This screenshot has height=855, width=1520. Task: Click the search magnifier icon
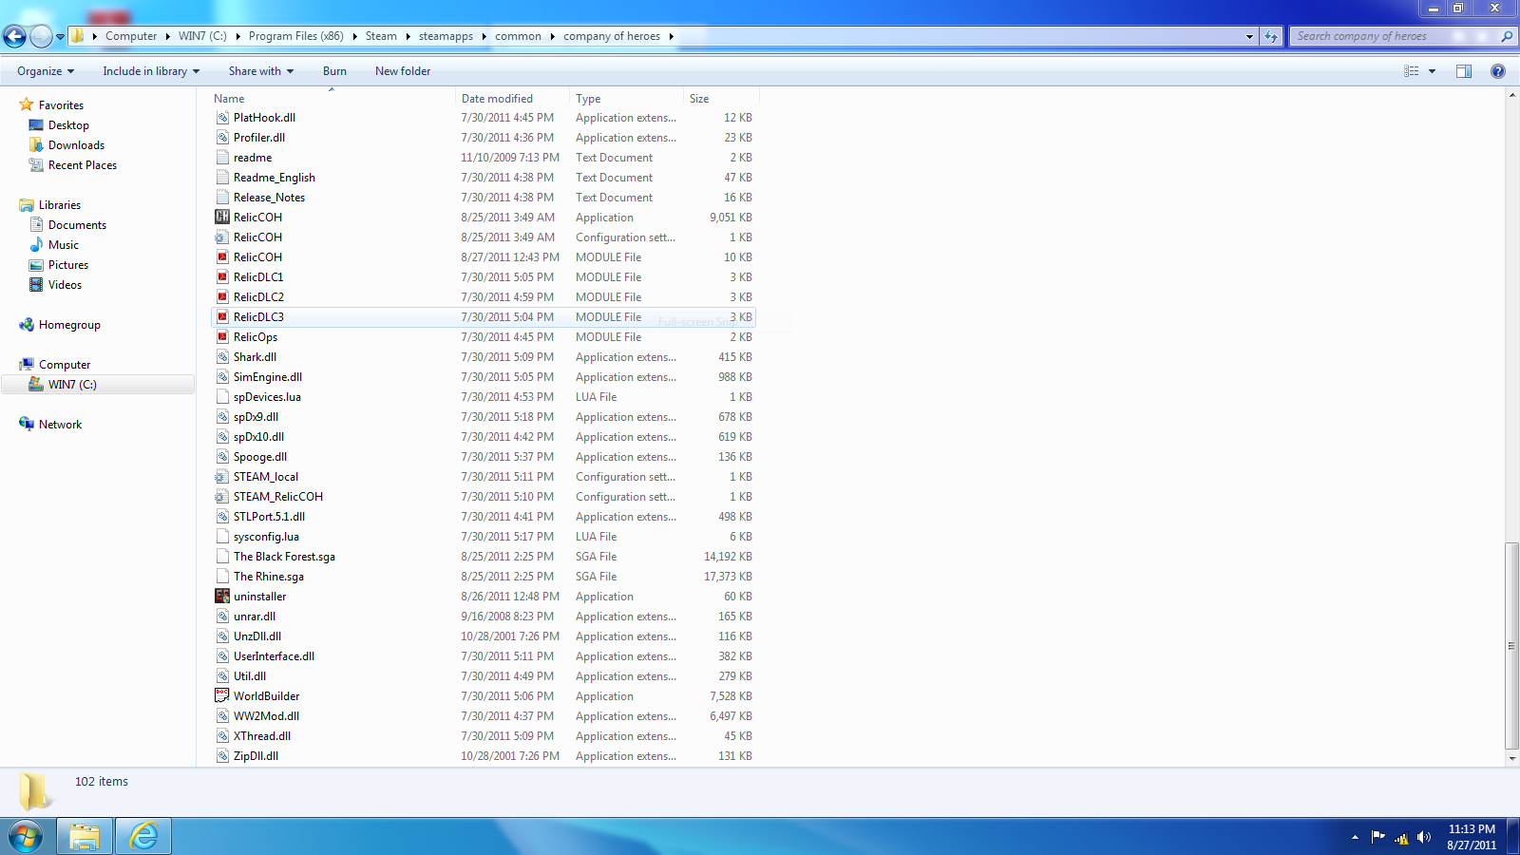[x=1506, y=36]
